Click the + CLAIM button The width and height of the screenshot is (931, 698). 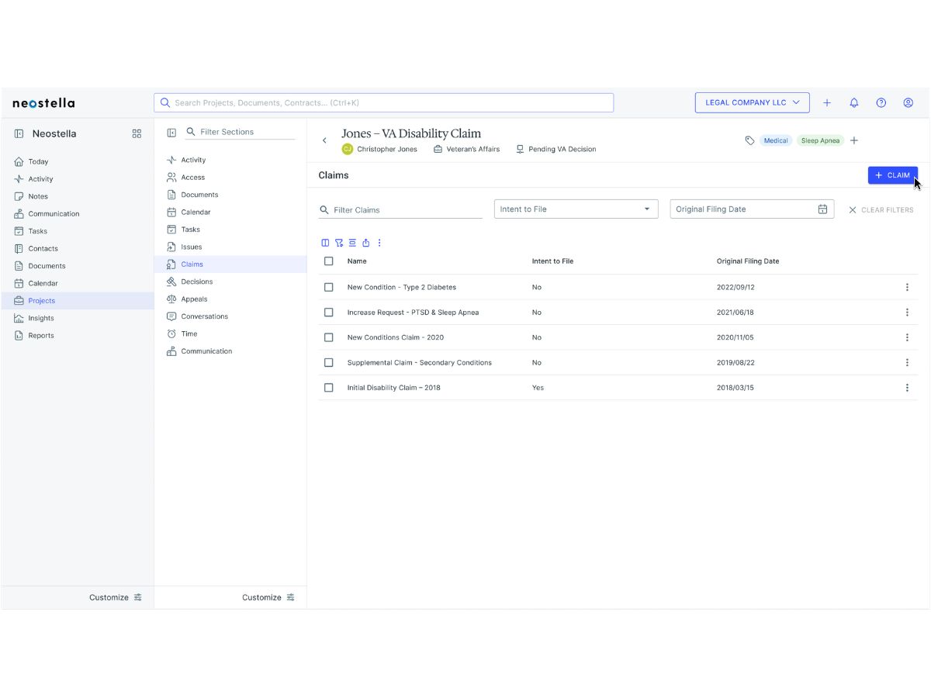(892, 175)
